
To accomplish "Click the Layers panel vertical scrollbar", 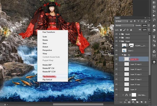I will pos(150,55).
